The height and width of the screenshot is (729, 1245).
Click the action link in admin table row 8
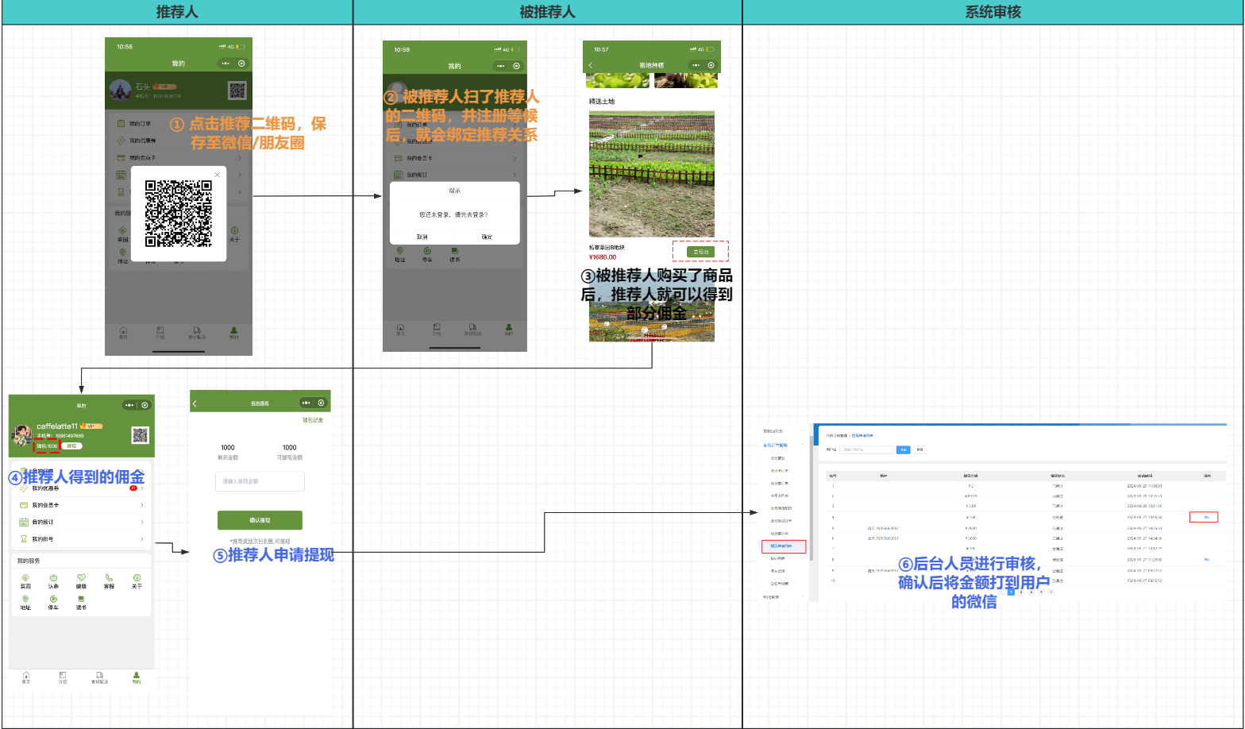[1207, 560]
